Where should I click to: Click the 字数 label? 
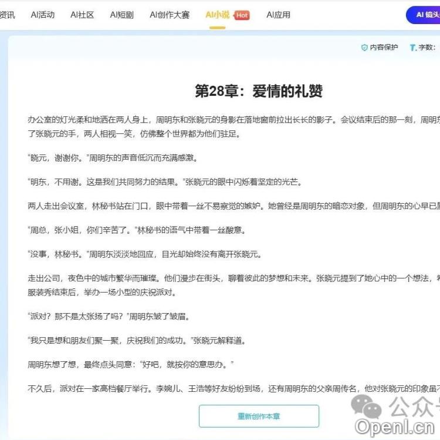(427, 48)
